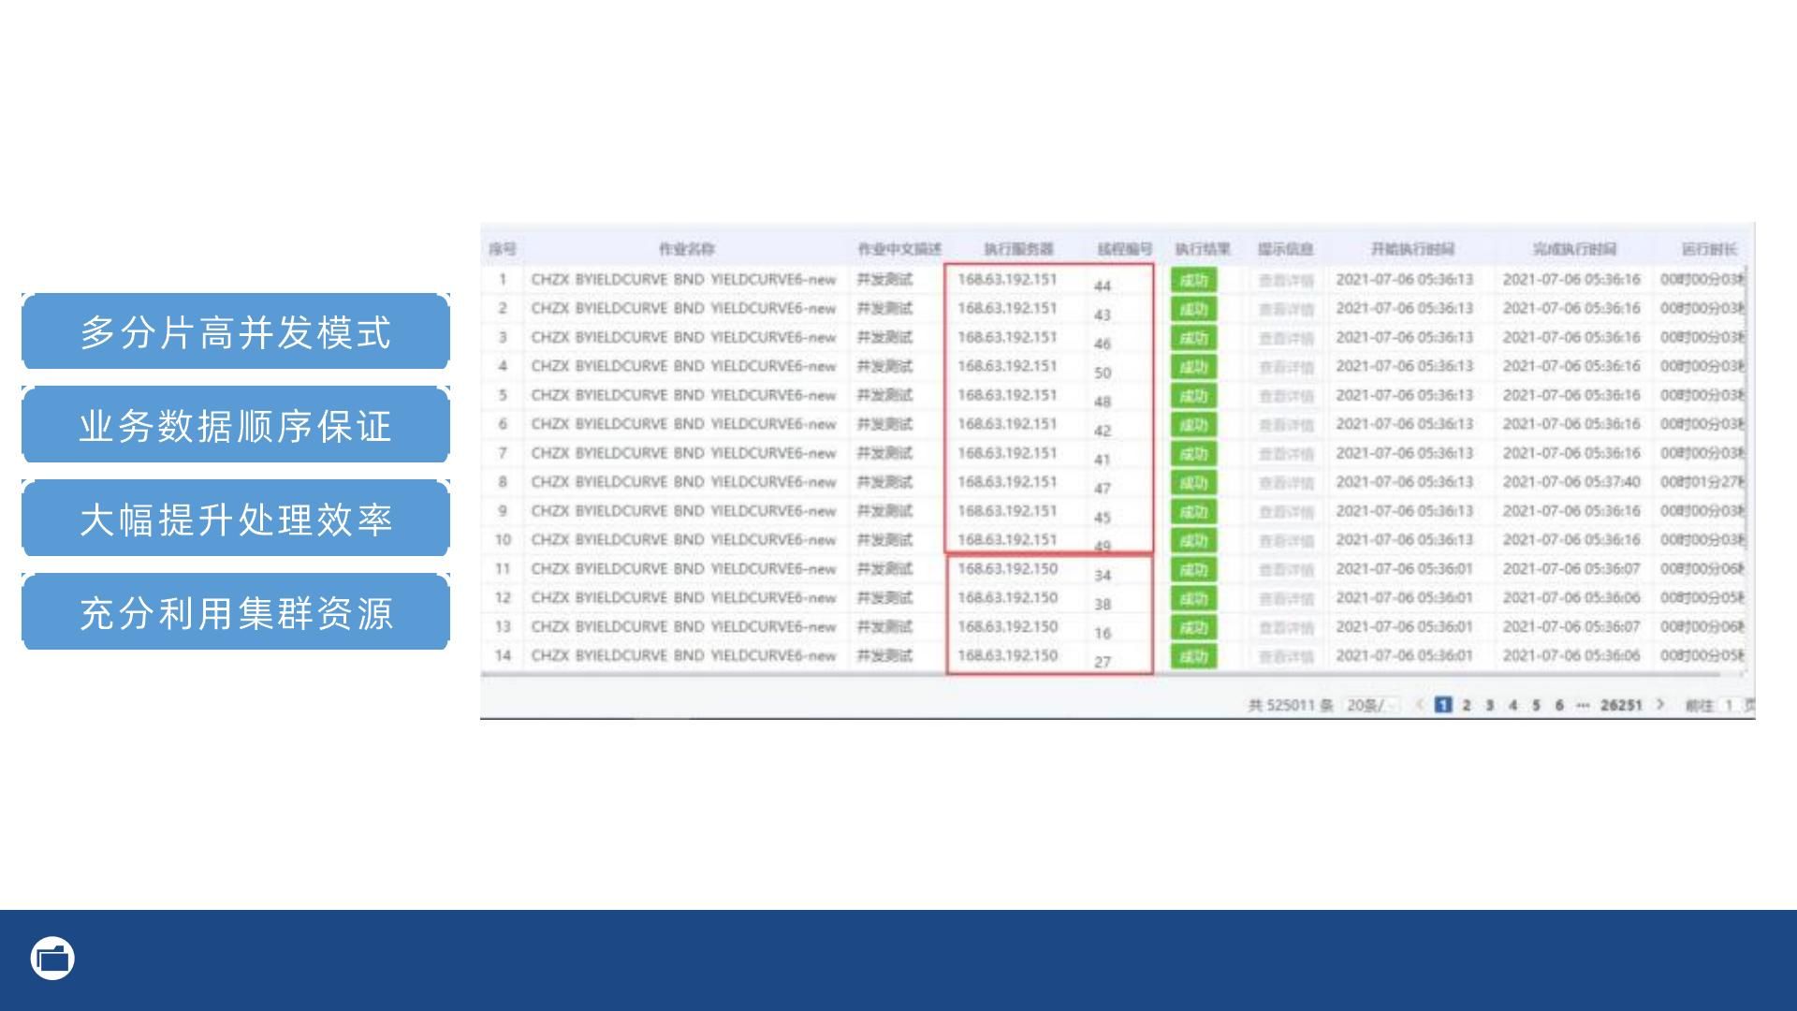Screen dimensions: 1797x1011
Task: Click thread number 44 in row 1
Action: coord(1103,286)
